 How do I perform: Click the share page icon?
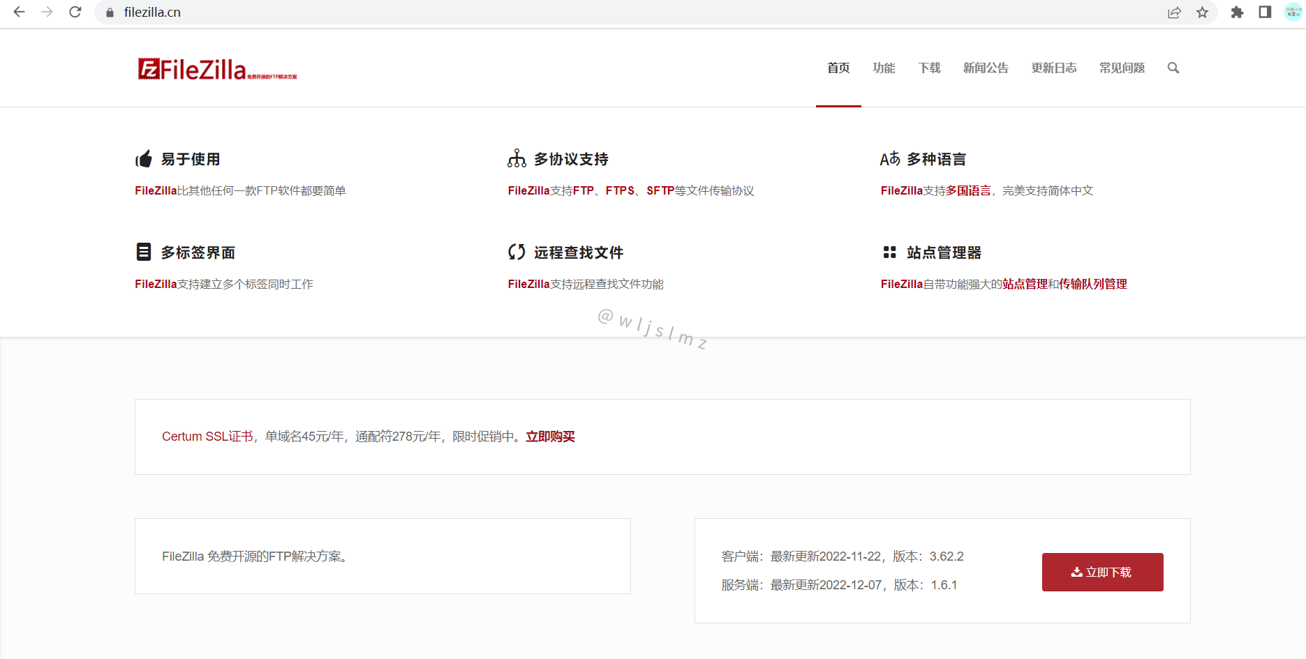(1174, 13)
